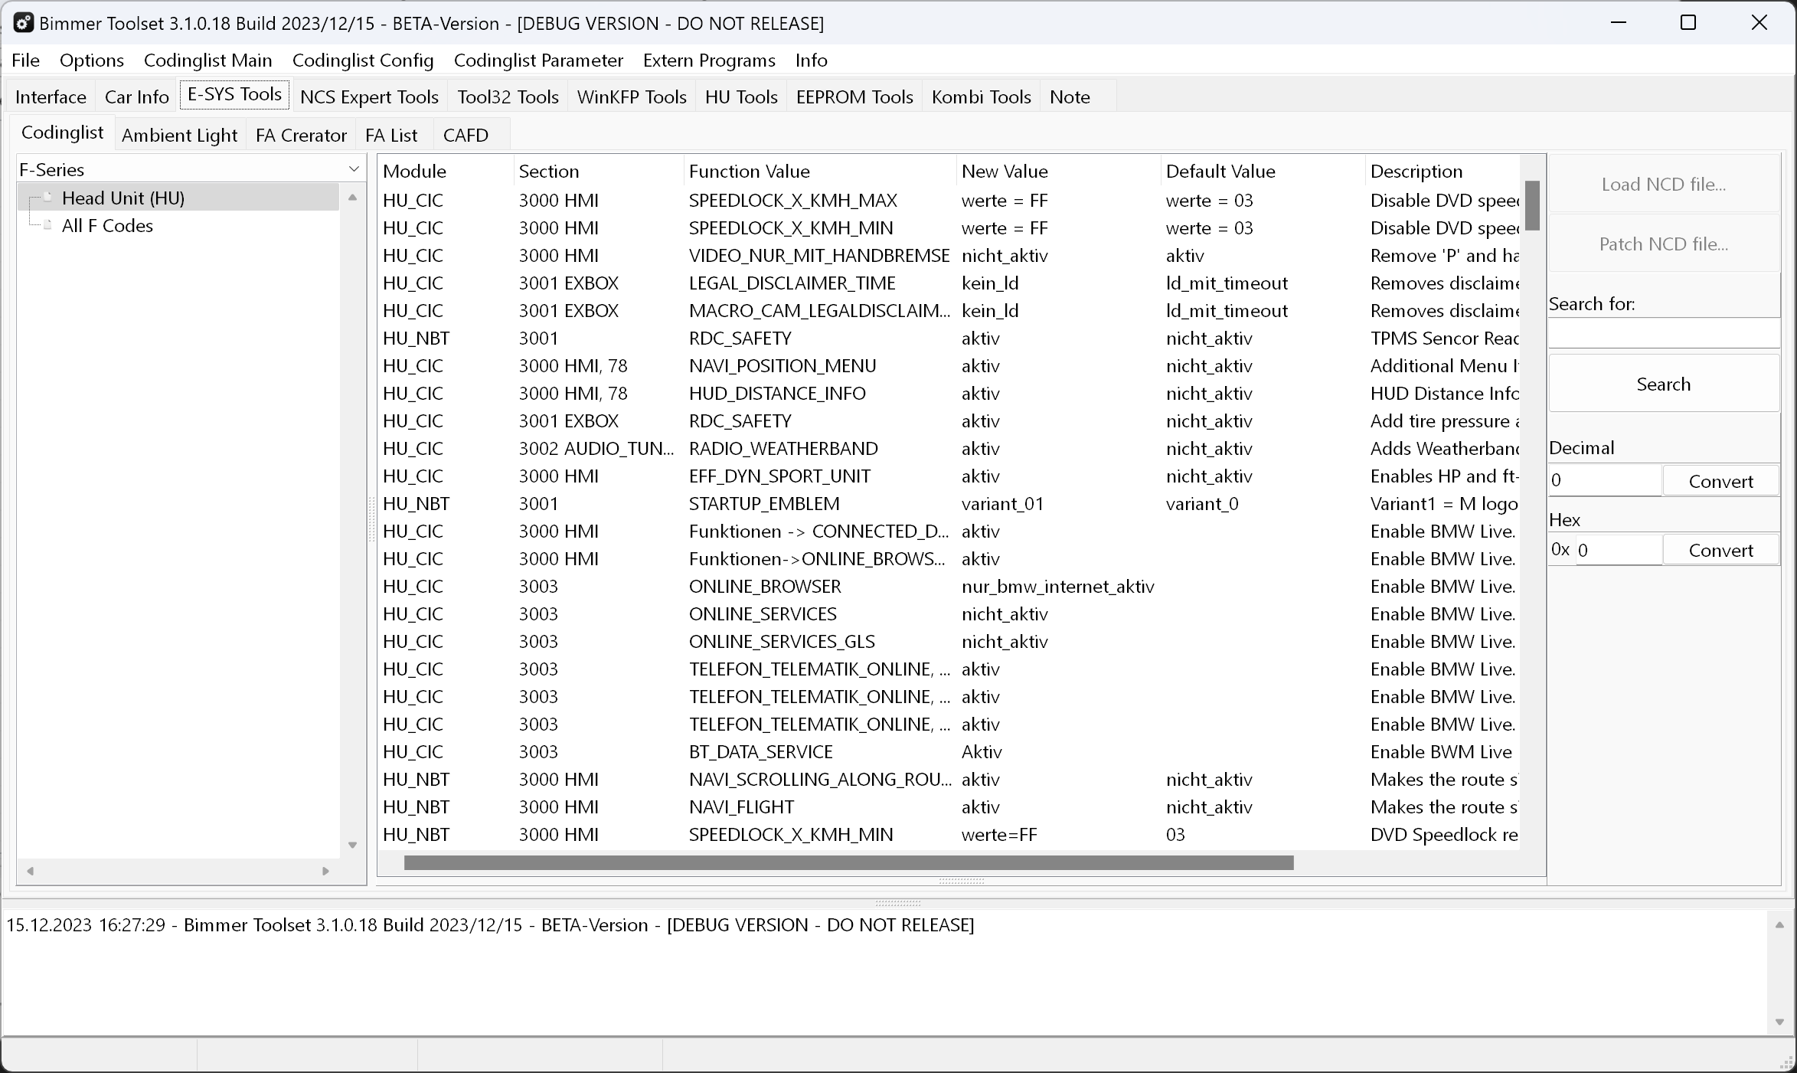
Task: Click the Module column header
Action: [x=446, y=171]
